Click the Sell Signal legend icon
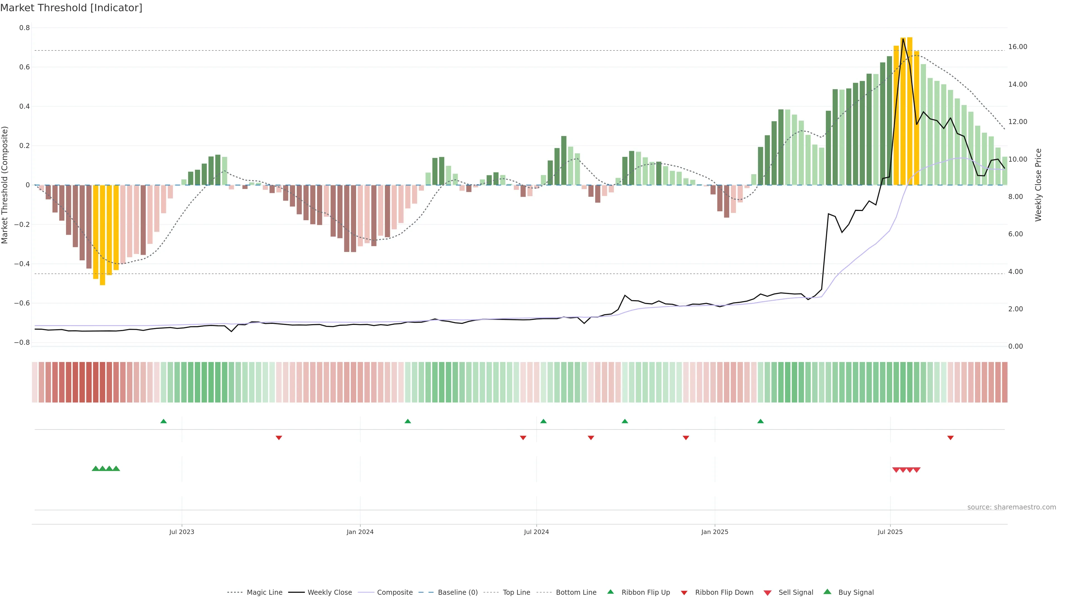 pos(767,593)
